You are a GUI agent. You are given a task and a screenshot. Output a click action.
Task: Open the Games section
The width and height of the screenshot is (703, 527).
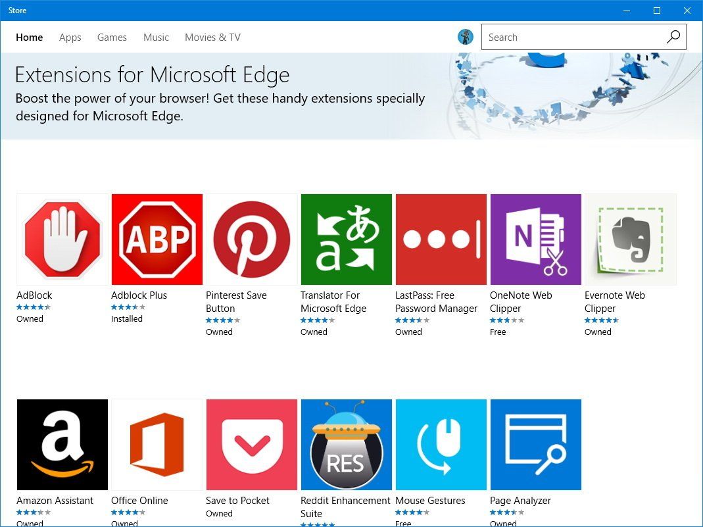(111, 38)
